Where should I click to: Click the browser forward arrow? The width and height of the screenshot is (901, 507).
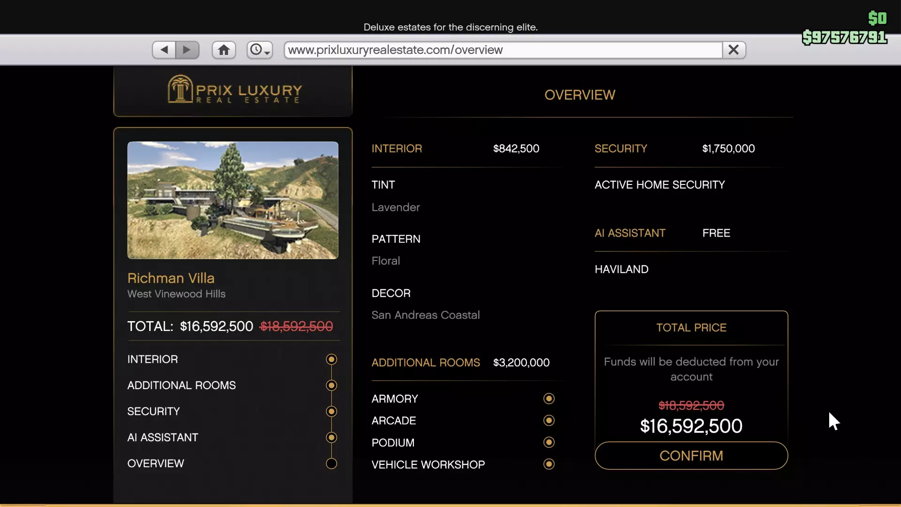point(187,50)
